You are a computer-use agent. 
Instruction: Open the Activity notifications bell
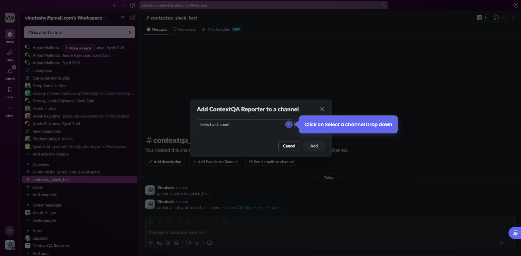point(10,71)
